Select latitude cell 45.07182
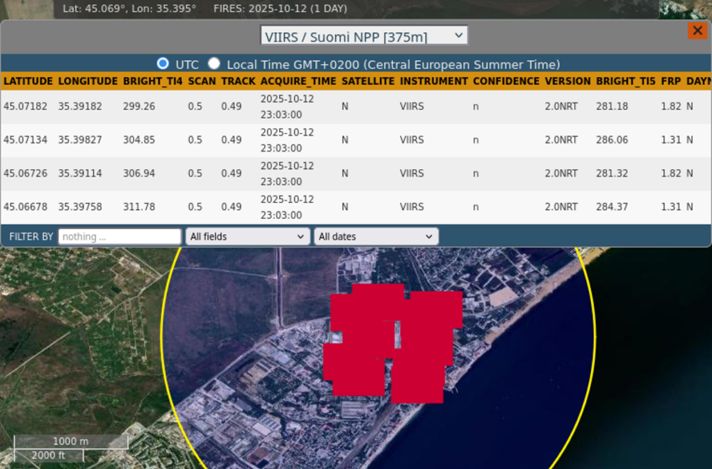The width and height of the screenshot is (712, 469). (26, 106)
